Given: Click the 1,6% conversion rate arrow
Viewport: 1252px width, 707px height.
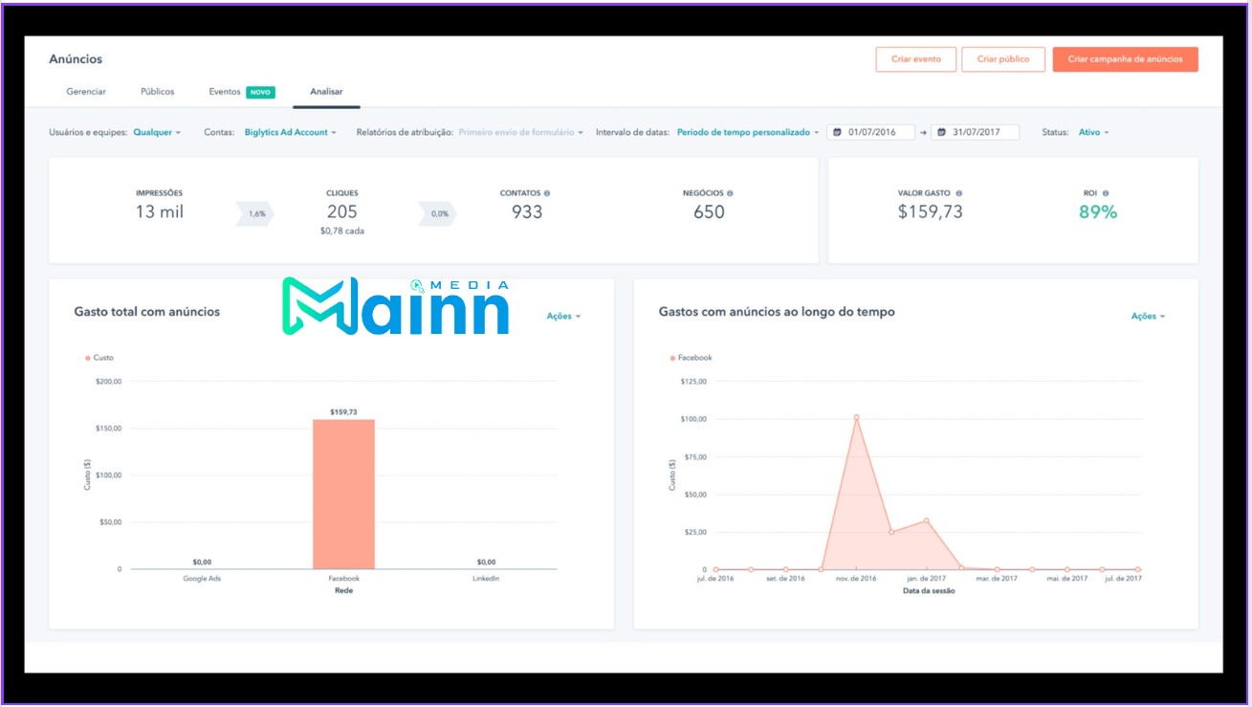Looking at the screenshot, I should tap(255, 214).
